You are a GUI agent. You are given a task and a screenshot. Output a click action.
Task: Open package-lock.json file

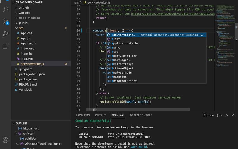[41, 74]
